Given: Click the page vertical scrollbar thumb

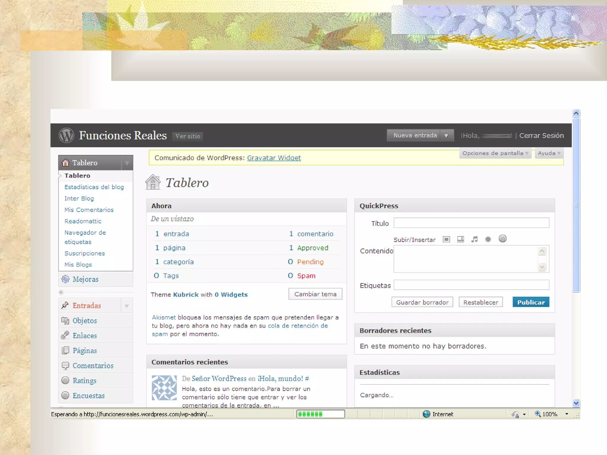Looking at the screenshot, I should tap(576, 205).
